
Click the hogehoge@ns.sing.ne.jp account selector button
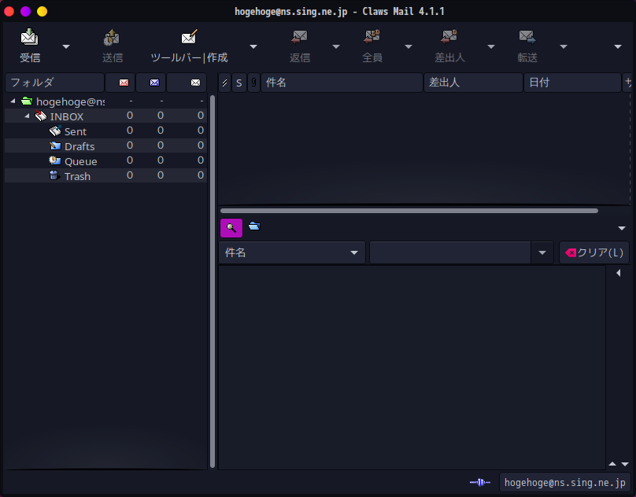(565, 482)
